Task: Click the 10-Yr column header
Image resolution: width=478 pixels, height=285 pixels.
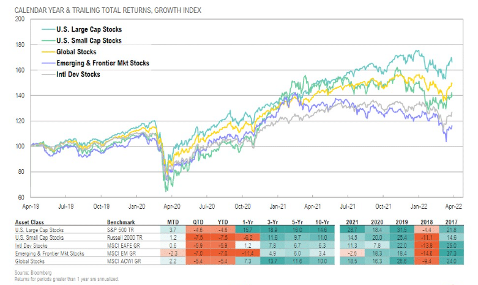Action: tap(322, 222)
